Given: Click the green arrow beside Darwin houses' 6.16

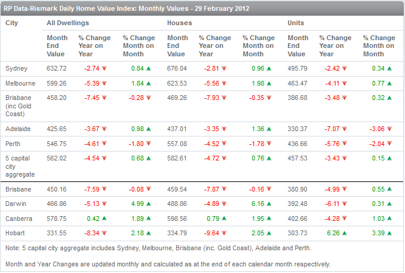Looking at the screenshot, I should 269,204.
